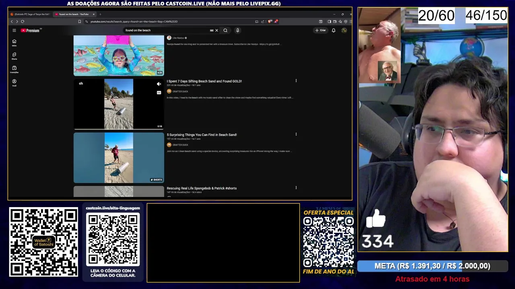Click the preview progress bar of playing video
515x289 pixels.
pyautogui.click(x=119, y=129)
